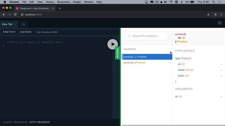Open the People menu

[77, 2]
